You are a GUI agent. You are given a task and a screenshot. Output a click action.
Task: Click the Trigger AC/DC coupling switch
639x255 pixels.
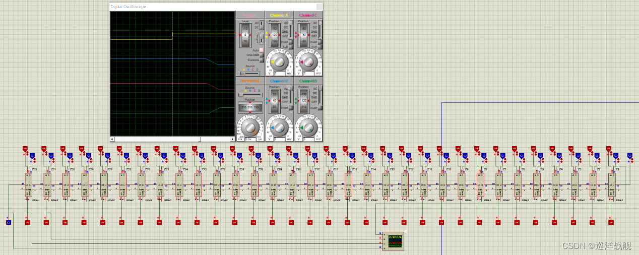click(262, 25)
